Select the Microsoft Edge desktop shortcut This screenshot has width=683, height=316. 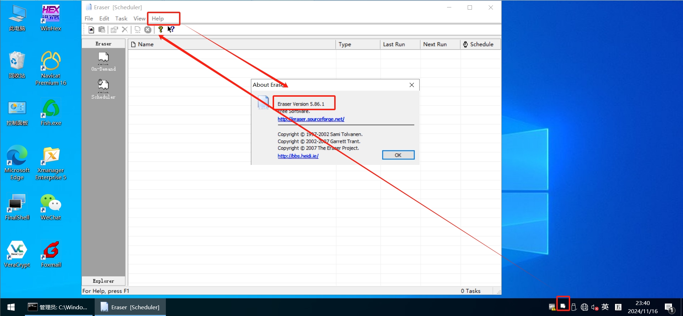[17, 162]
